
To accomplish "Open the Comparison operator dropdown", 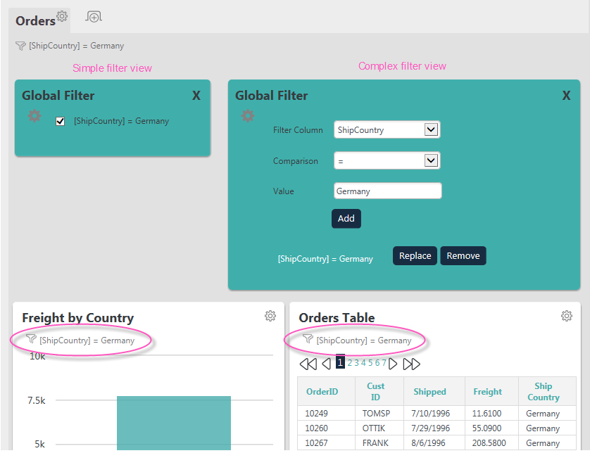I will (x=387, y=161).
